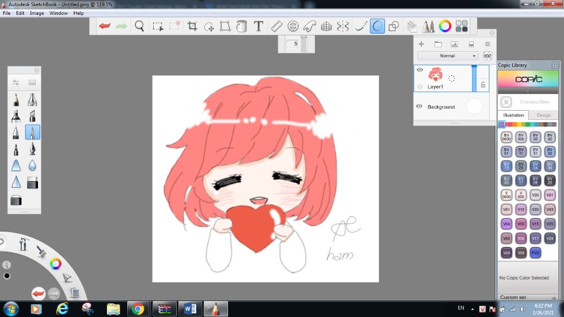
Task: Pick the V04 Copic color
Action: (506, 223)
